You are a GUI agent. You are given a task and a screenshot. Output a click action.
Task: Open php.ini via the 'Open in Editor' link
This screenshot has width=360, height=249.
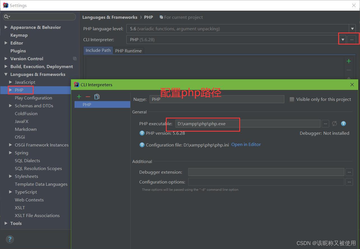[x=246, y=145]
